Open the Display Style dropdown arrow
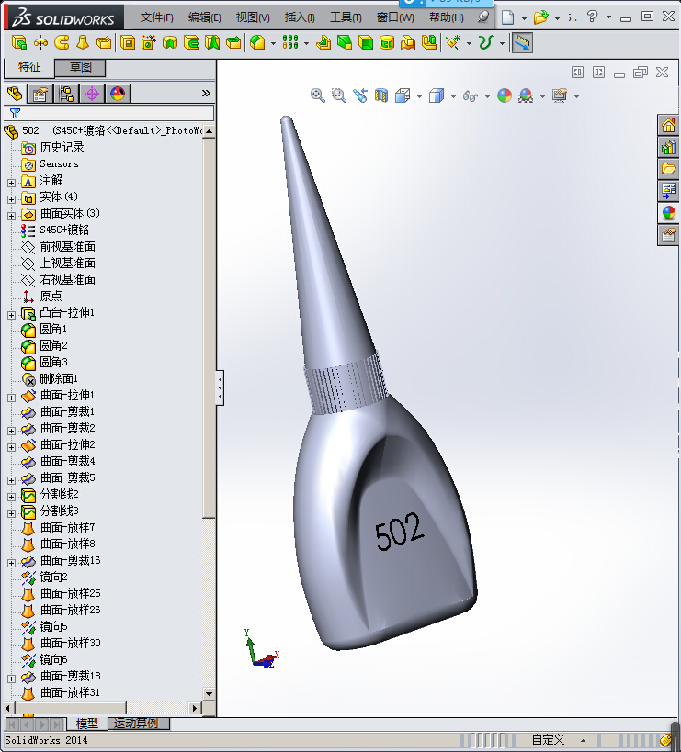Viewport: 681px width, 752px height. (453, 96)
